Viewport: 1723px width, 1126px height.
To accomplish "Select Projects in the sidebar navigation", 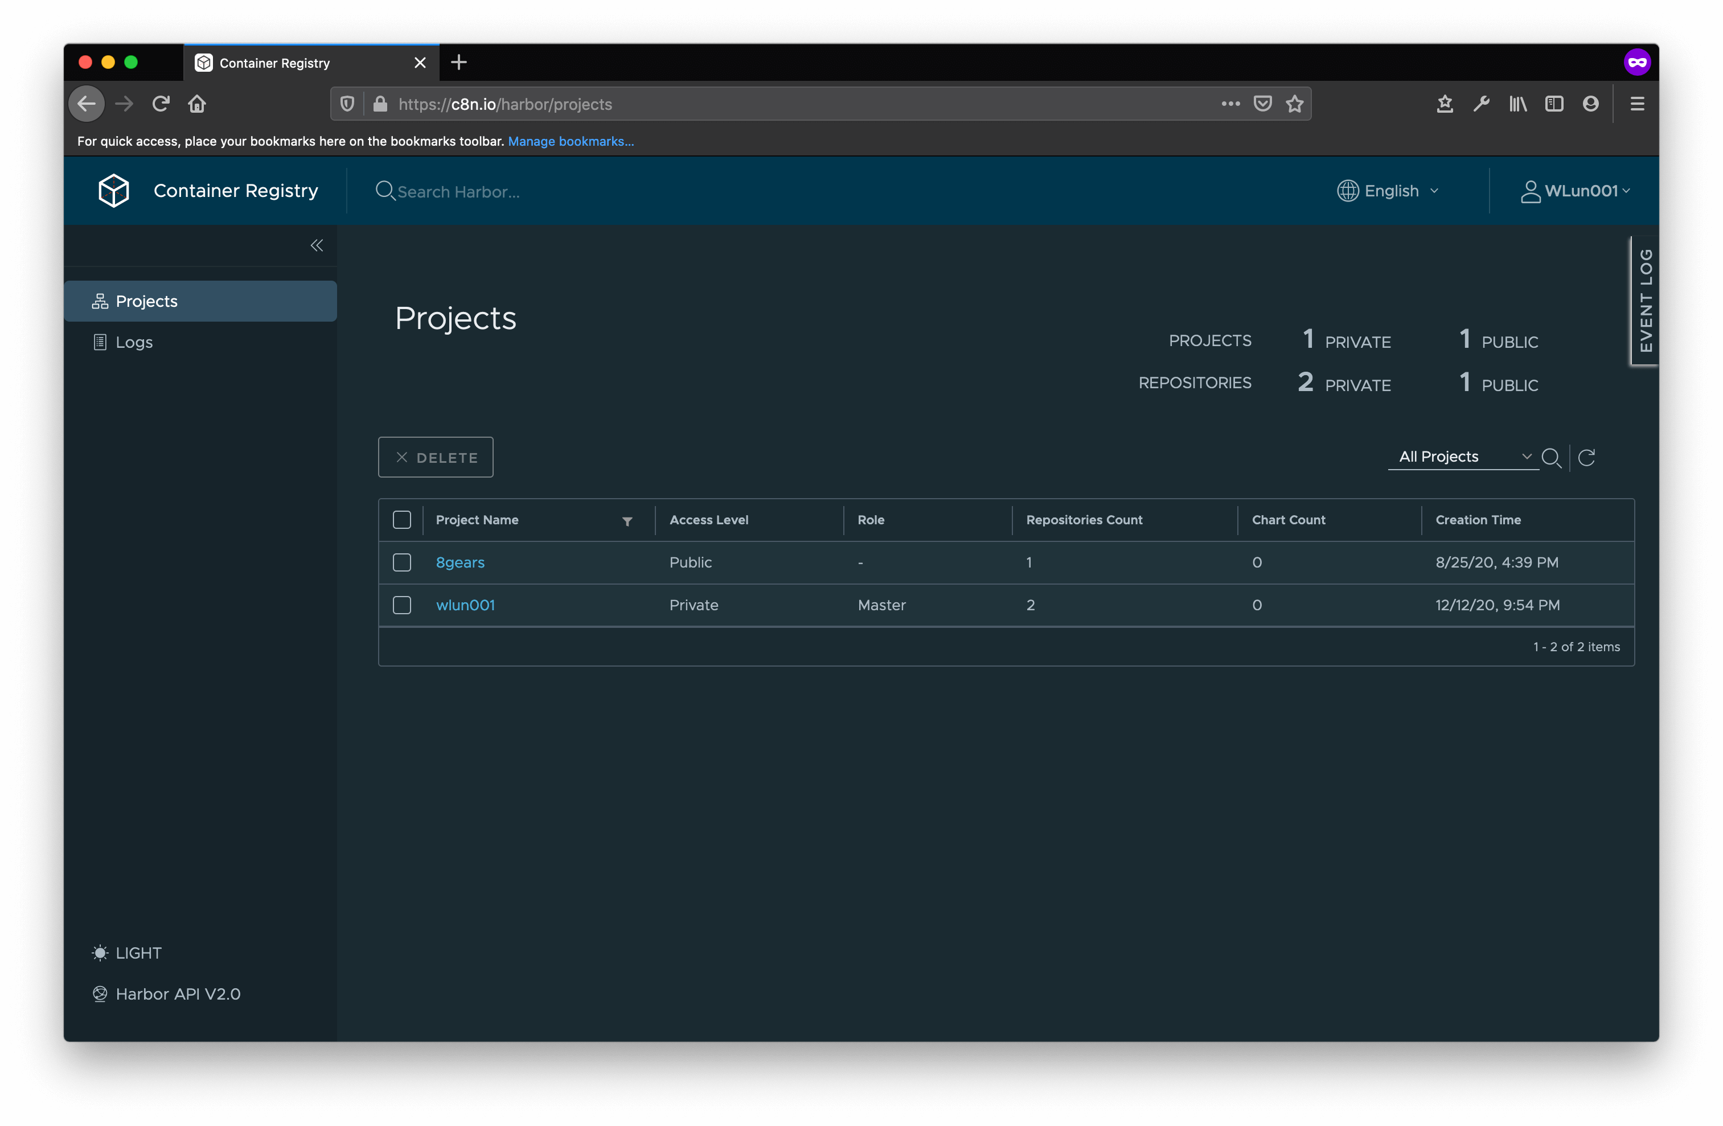I will pyautogui.click(x=146, y=301).
